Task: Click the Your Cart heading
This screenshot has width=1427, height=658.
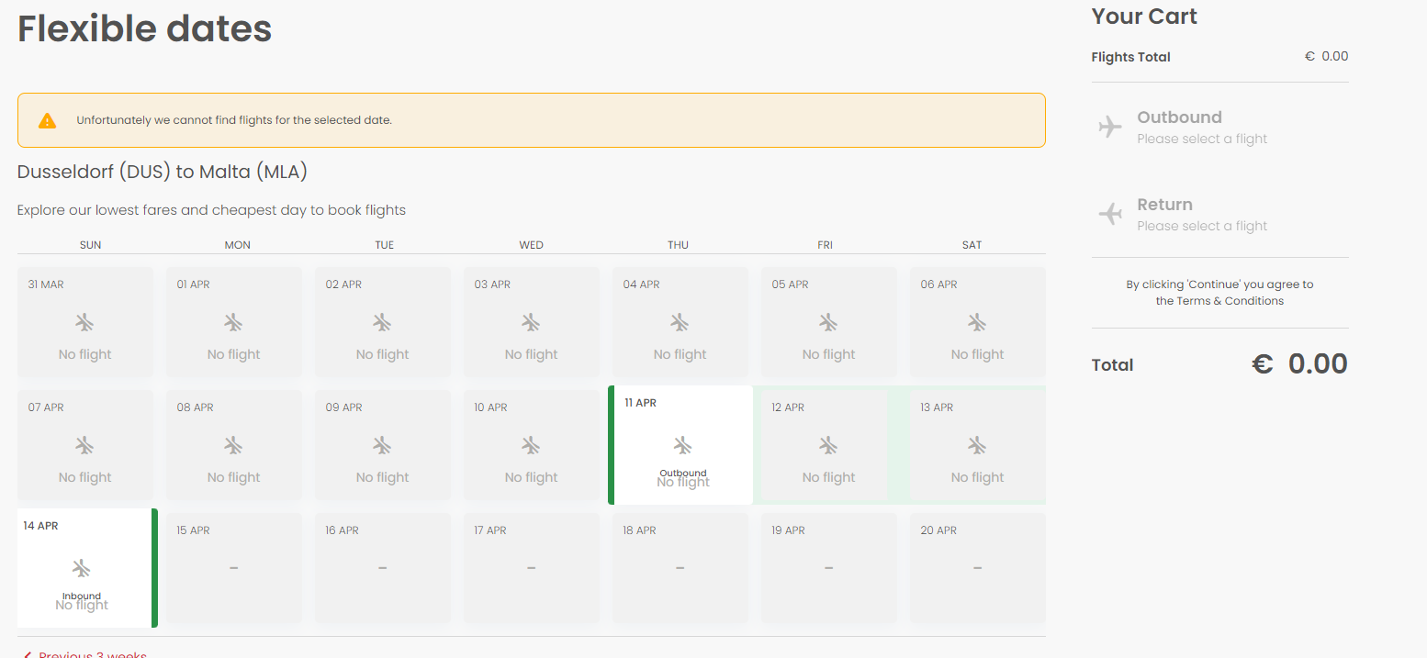Action: [1144, 16]
